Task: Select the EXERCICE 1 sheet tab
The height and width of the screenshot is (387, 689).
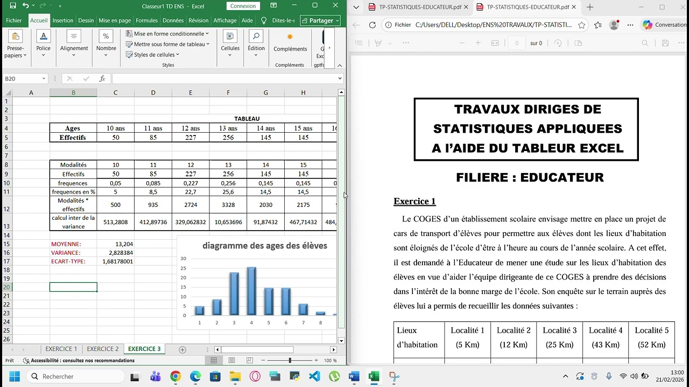Action: pos(61,349)
